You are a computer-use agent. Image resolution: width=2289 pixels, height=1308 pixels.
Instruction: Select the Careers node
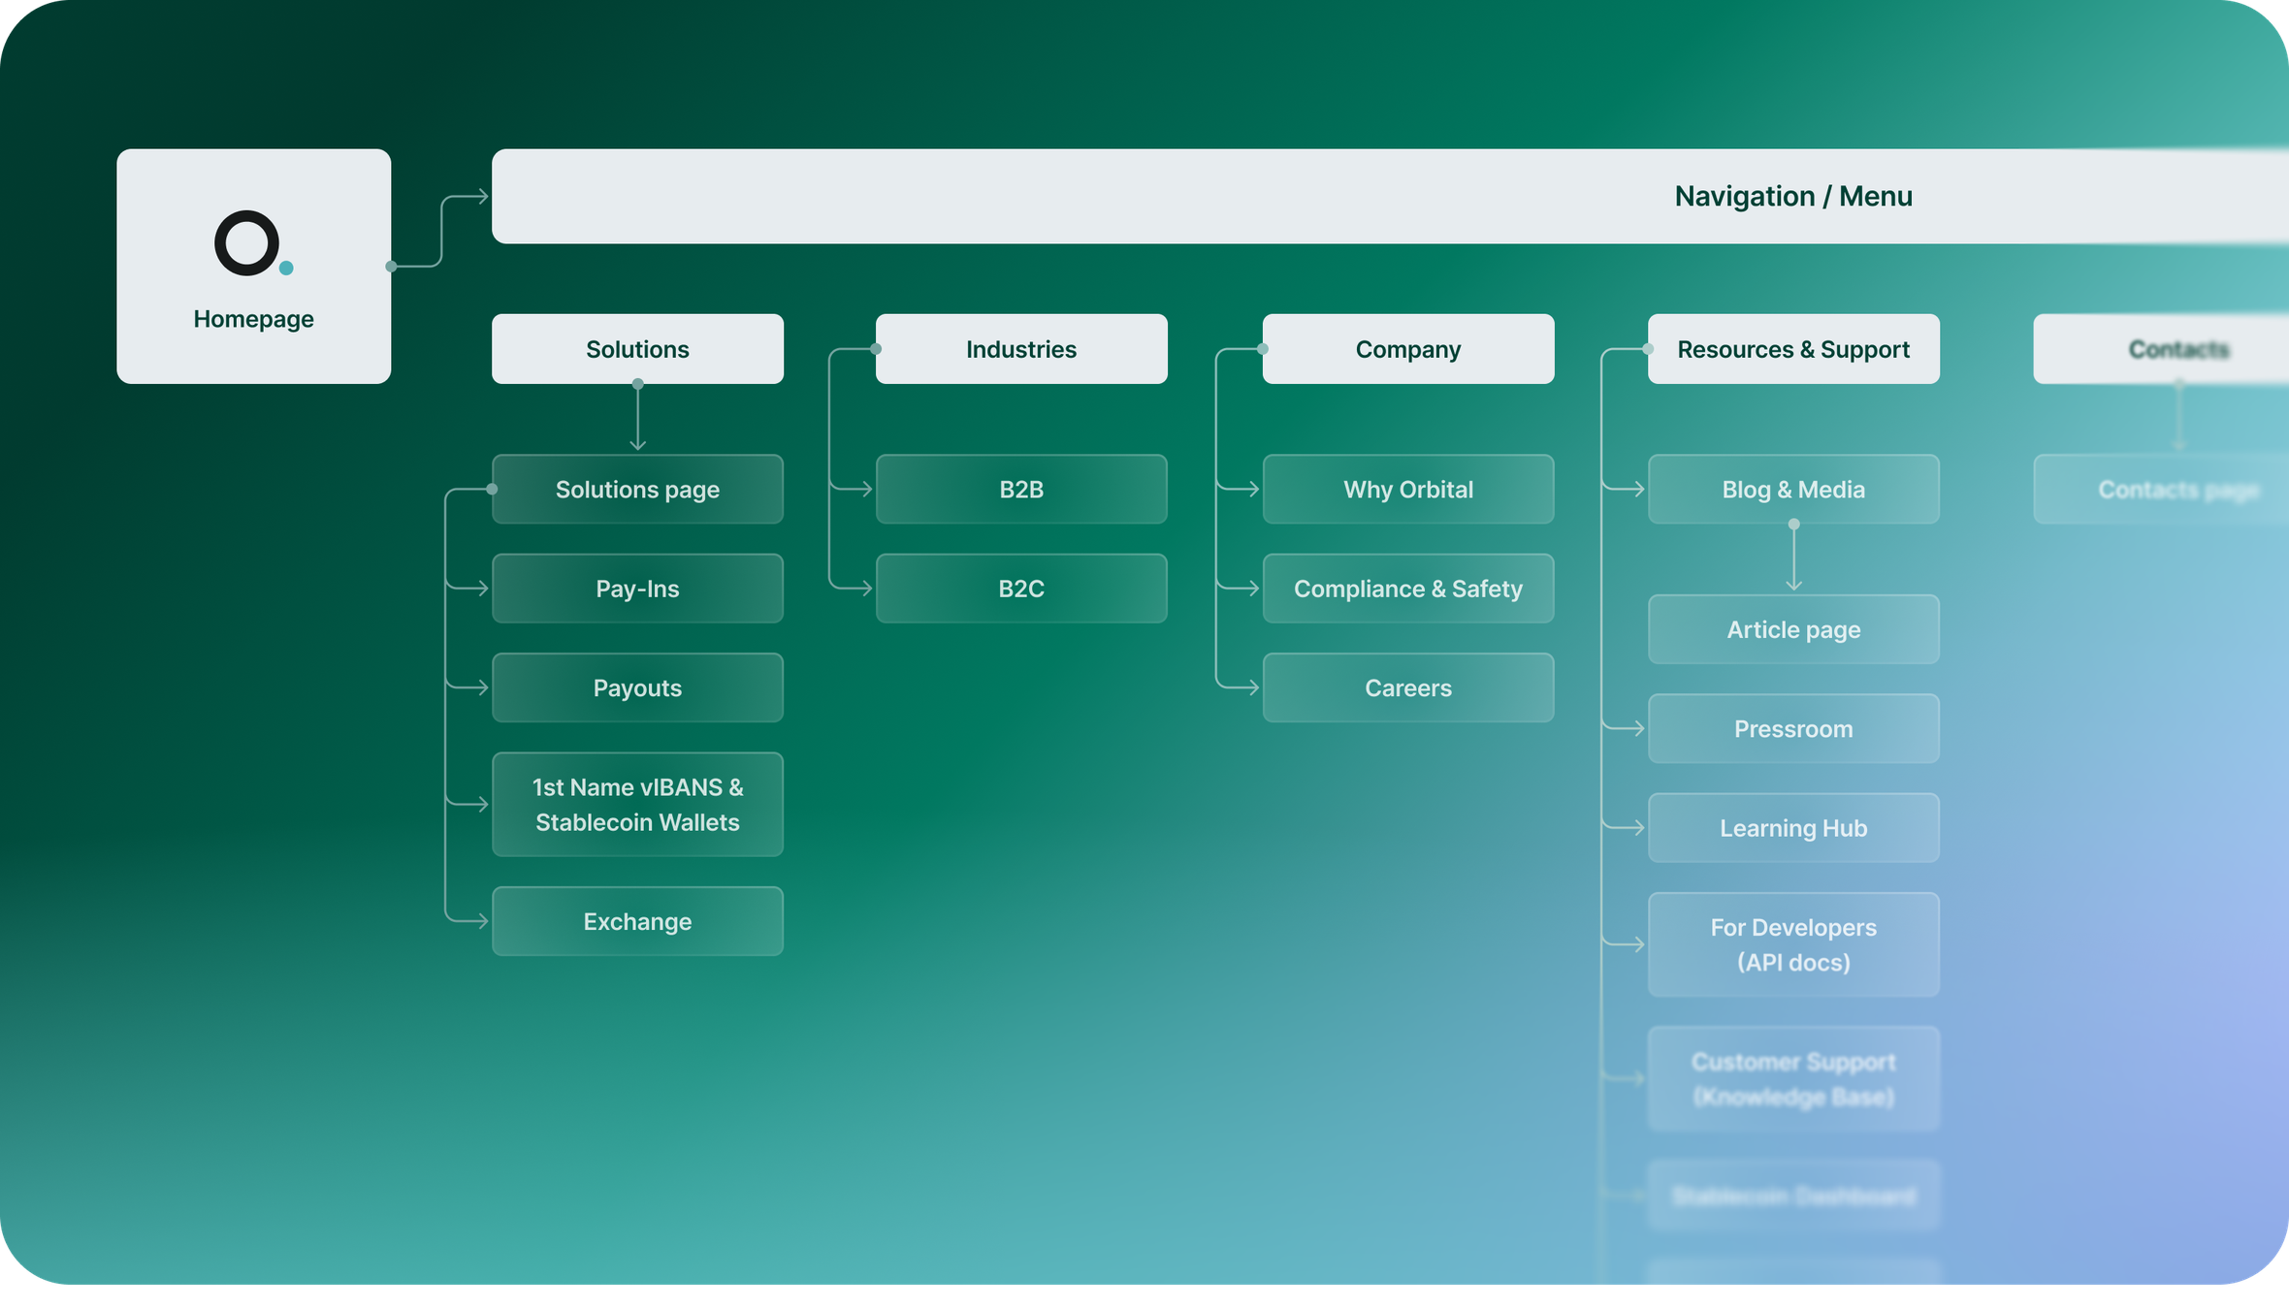1407,687
